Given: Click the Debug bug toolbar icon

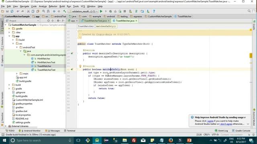Looking at the screenshot, I should coord(110,11).
